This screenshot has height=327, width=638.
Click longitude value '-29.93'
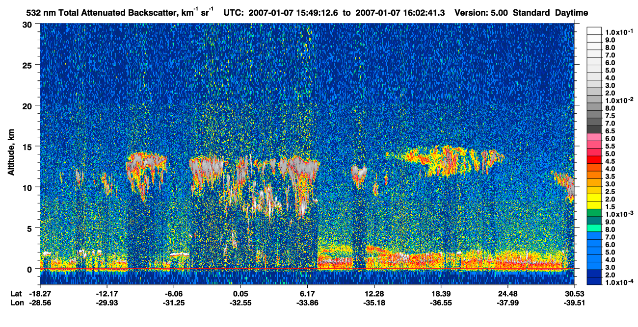click(x=106, y=302)
